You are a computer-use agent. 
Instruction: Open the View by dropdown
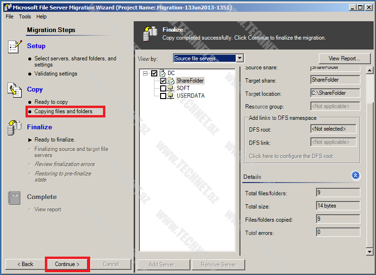239,58
